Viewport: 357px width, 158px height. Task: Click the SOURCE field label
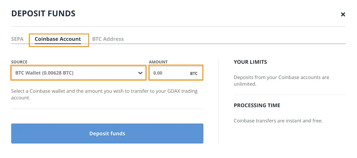[x=19, y=62]
